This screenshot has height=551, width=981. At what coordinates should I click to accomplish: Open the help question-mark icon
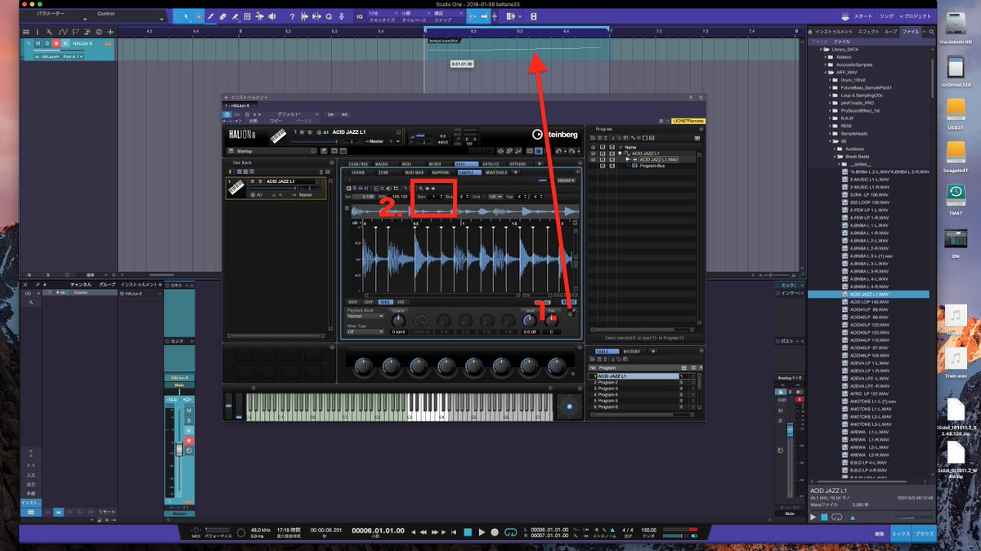click(292, 16)
